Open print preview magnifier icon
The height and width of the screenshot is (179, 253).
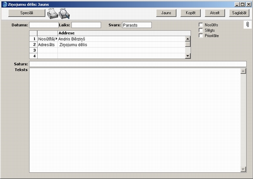point(64,13)
